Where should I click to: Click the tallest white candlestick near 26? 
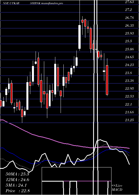[80, 37]
